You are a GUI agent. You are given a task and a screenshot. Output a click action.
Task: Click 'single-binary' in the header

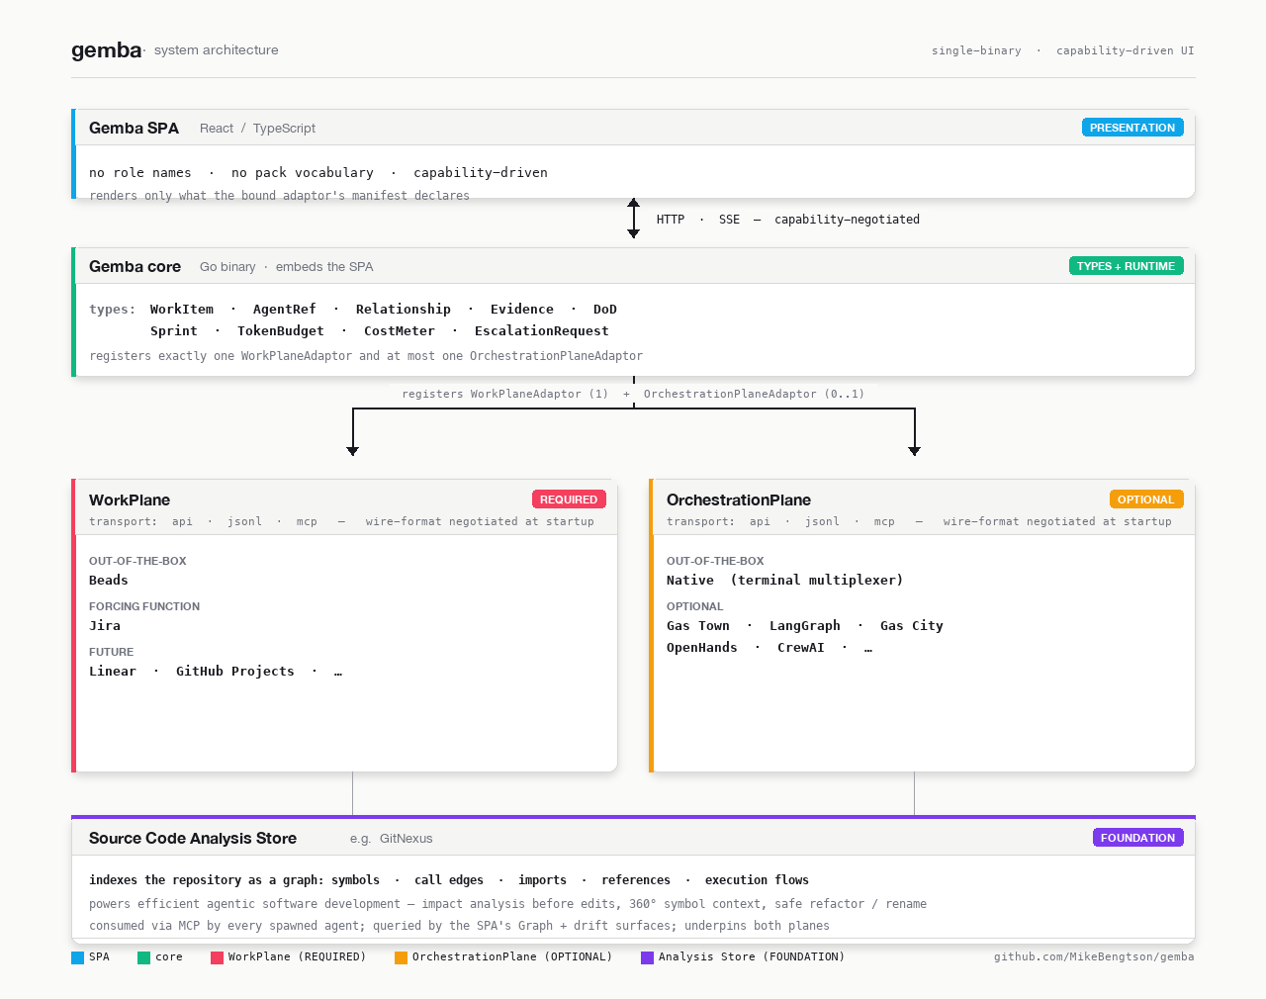(x=976, y=50)
